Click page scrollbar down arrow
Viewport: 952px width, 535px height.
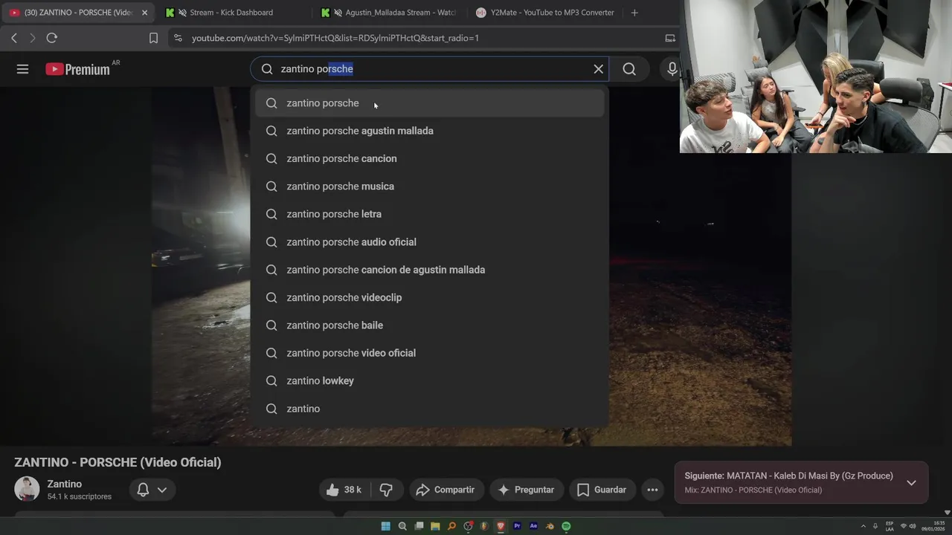(947, 512)
